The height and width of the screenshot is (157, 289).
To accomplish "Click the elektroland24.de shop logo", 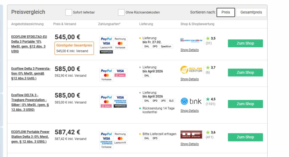I will tap(191, 40).
